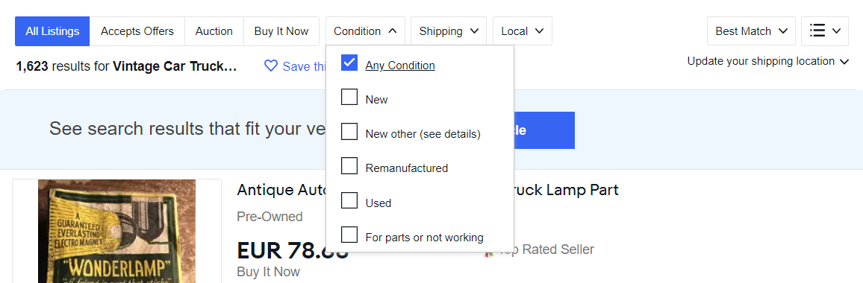Screen dimensions: 863x283
Task: Click the Shipping dropdown chevron
Action: [x=475, y=31]
